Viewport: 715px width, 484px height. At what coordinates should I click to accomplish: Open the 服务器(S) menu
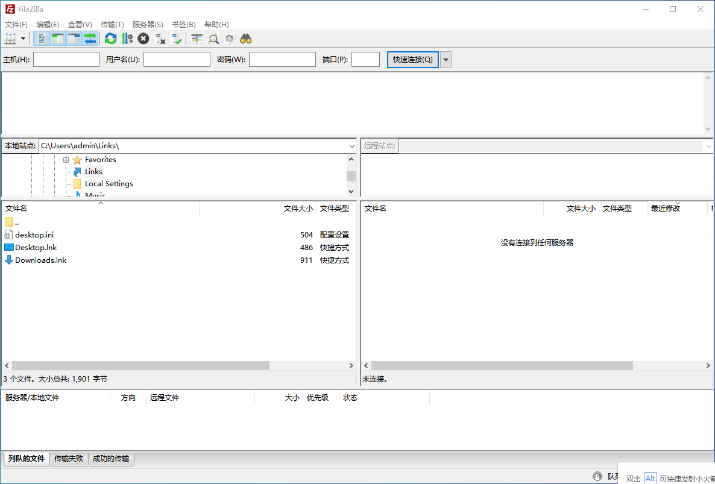click(x=148, y=24)
